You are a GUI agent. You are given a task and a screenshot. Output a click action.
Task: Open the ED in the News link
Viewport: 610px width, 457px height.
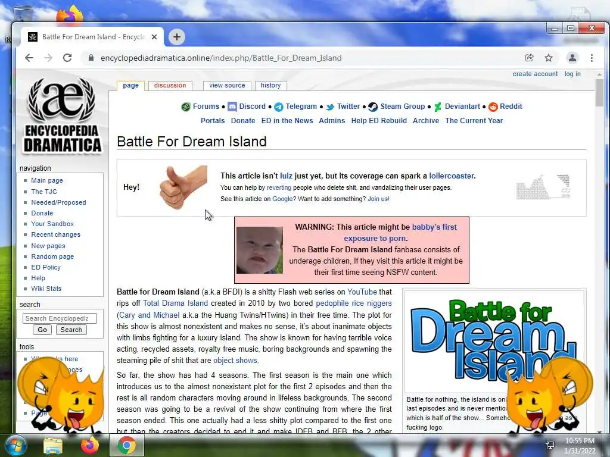pyautogui.click(x=287, y=121)
